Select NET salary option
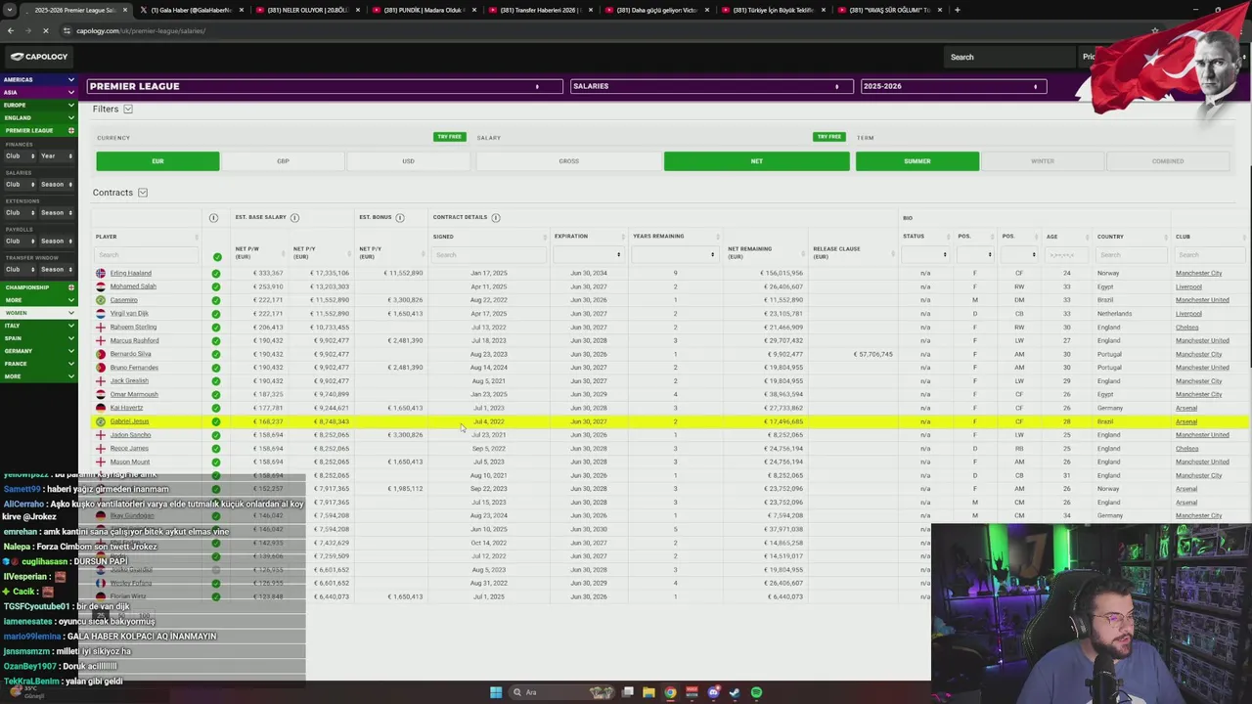Screen dimensions: 1252x704 tap(756, 161)
